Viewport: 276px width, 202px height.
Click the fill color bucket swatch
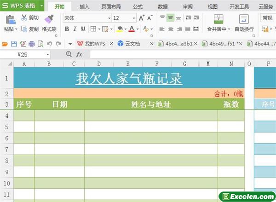pyautogui.click(x=120, y=29)
